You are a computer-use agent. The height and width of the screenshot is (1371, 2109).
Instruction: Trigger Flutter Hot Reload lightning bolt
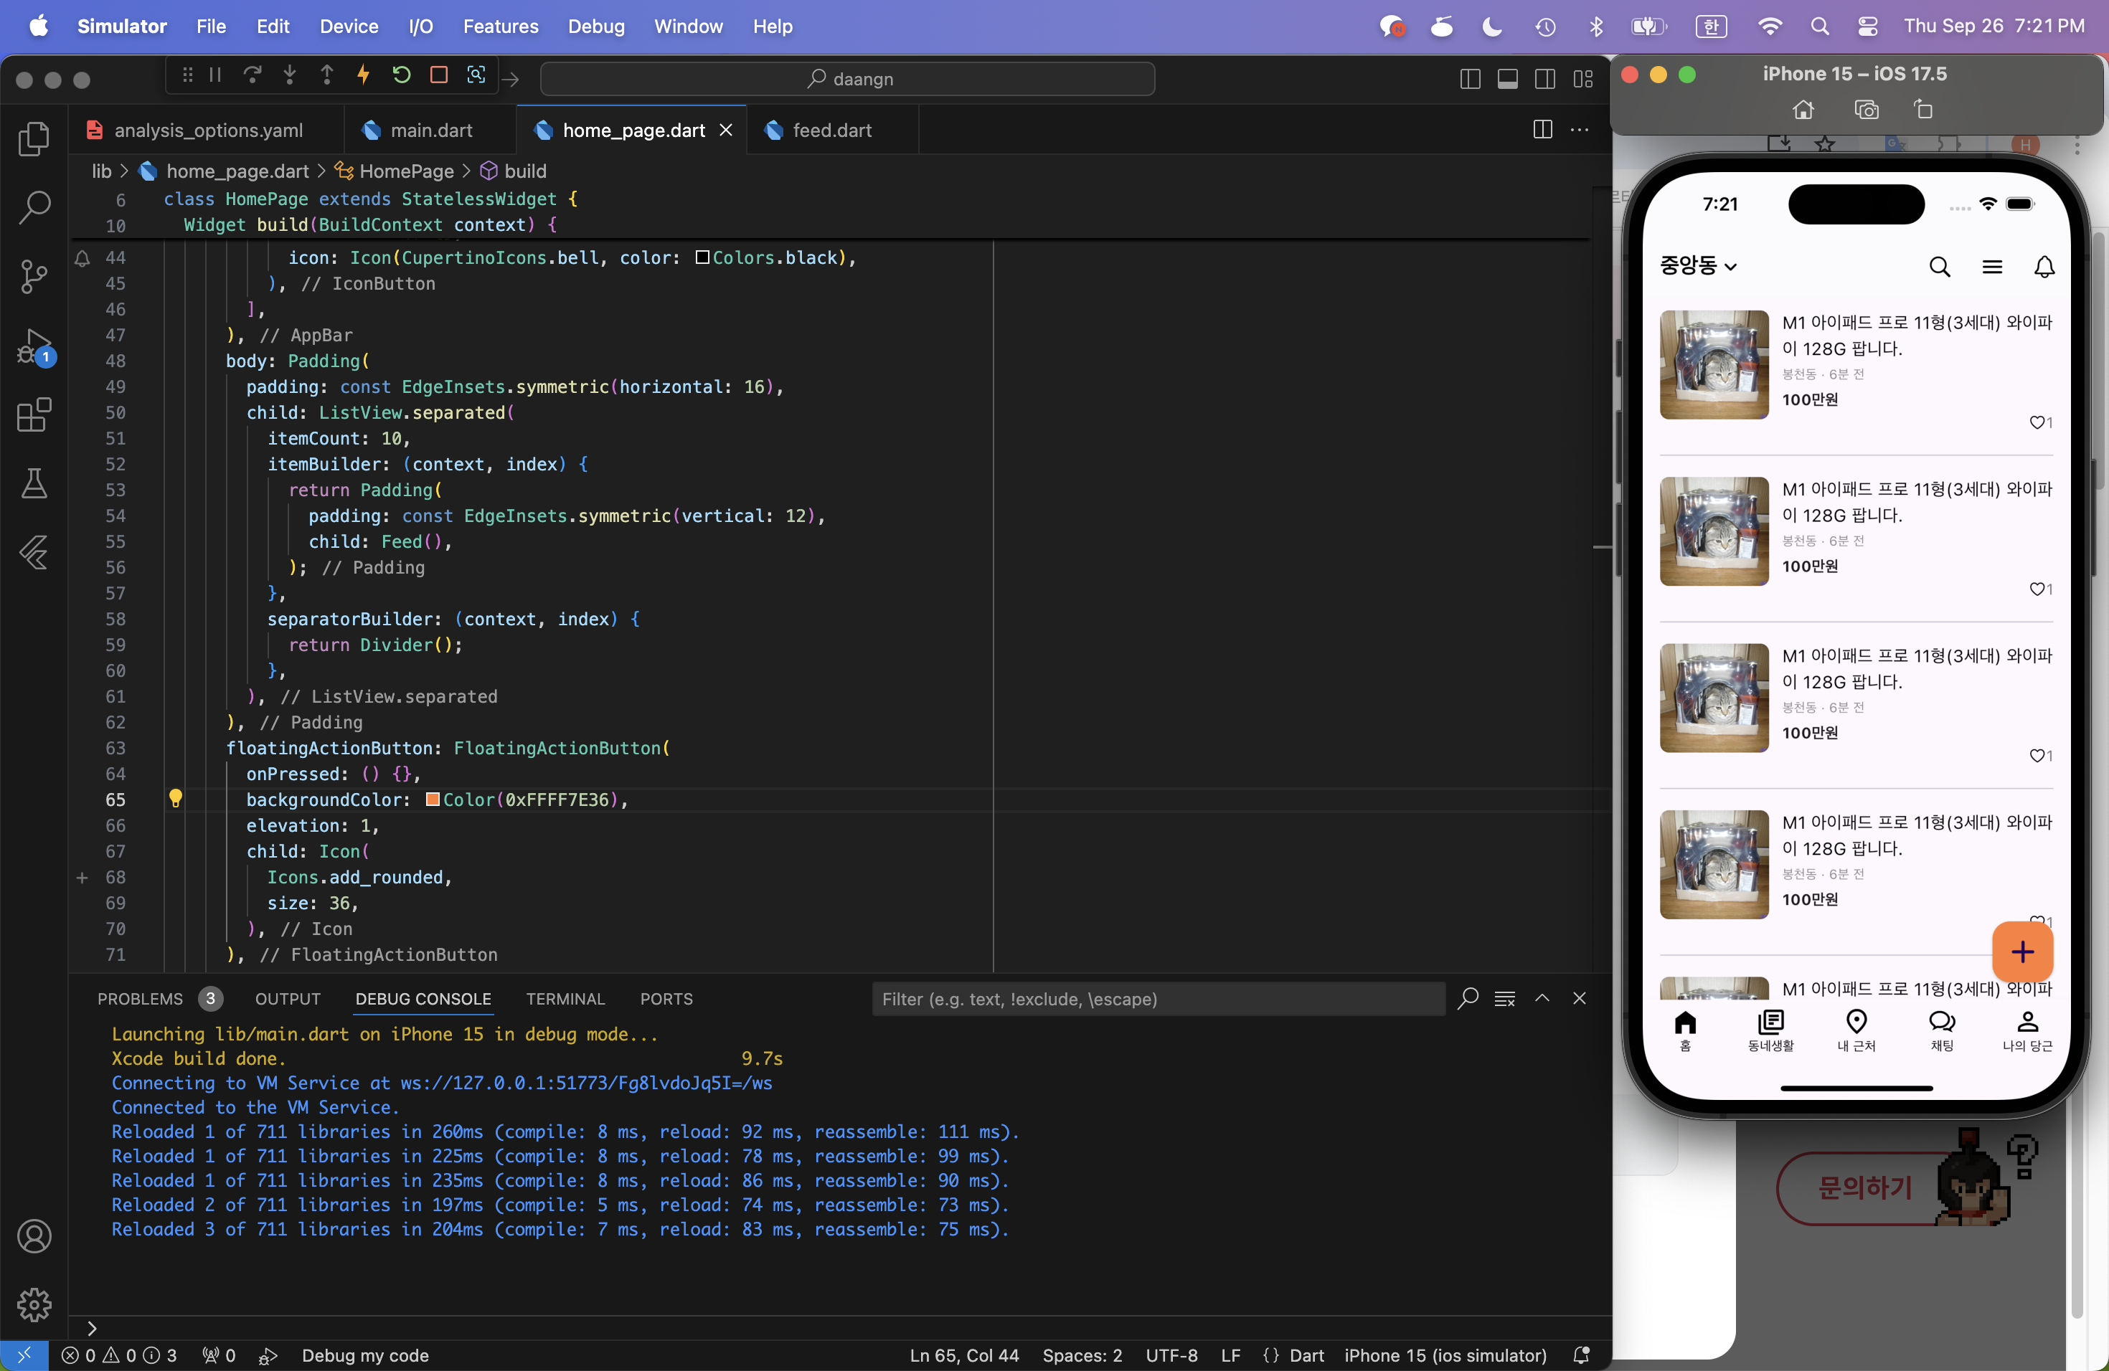tap(363, 75)
